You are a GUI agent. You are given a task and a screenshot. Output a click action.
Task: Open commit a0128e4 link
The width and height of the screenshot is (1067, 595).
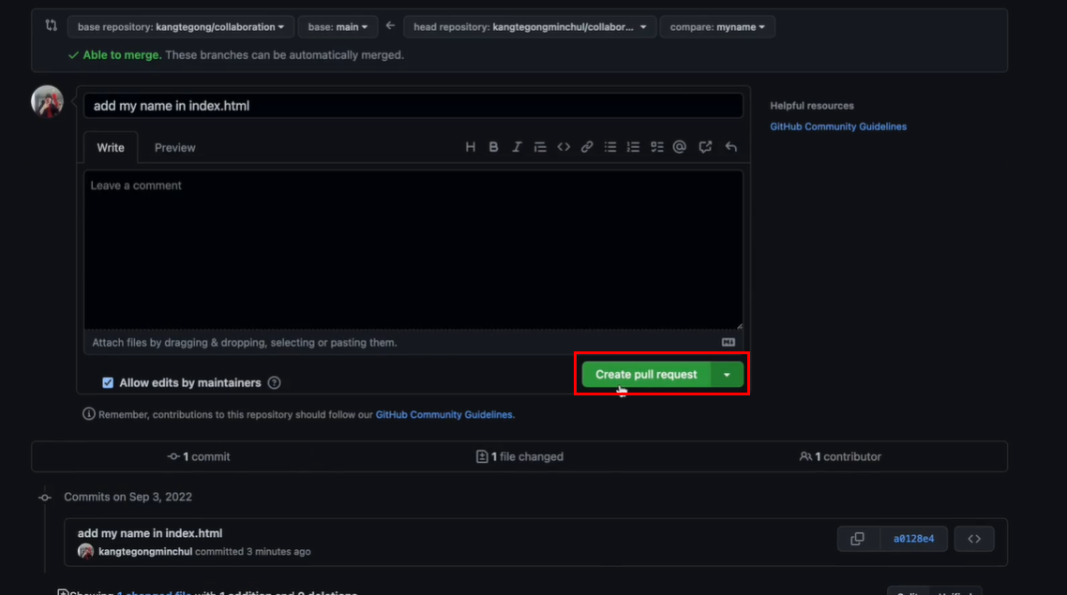click(x=913, y=539)
